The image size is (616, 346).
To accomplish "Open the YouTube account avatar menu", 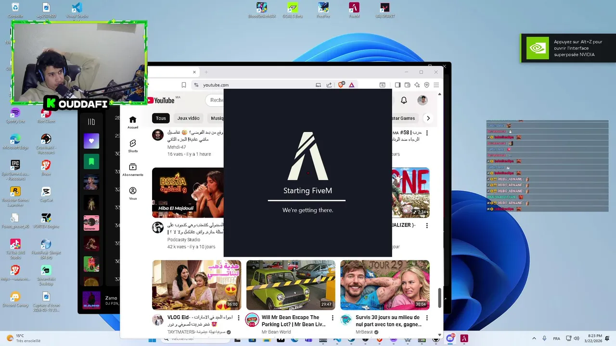I will 423,100.
